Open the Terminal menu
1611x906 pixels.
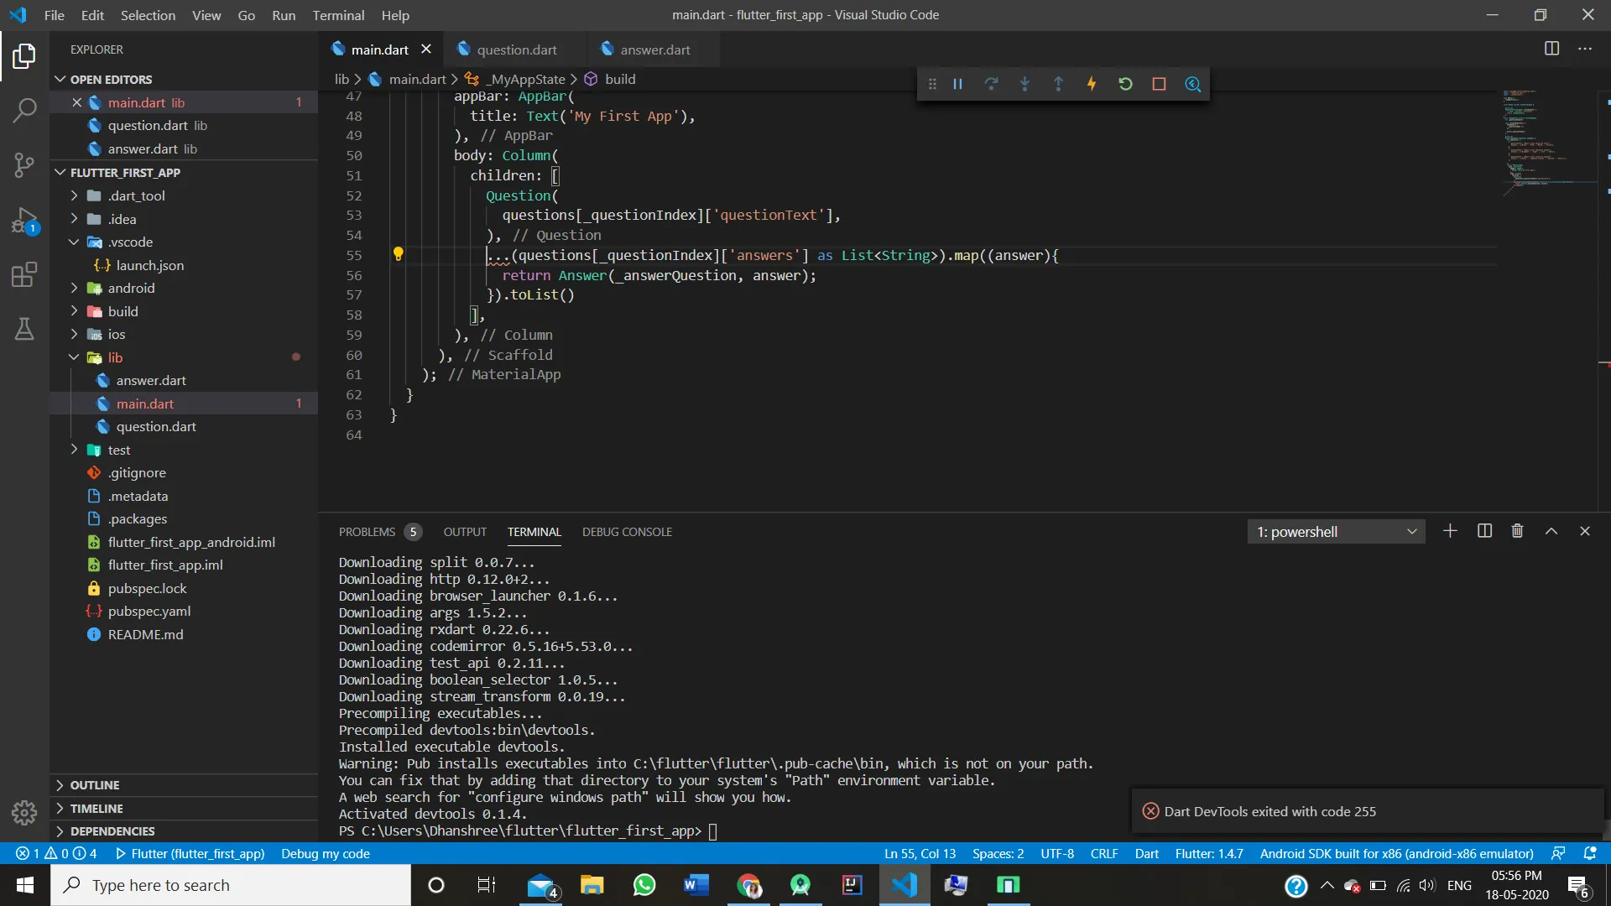click(x=338, y=15)
